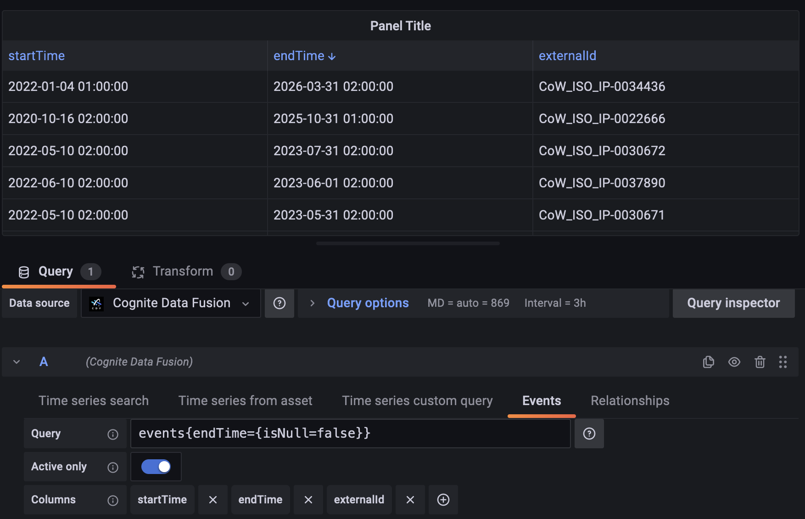Switch to the Transform tab
This screenshot has width=805, height=519.
click(184, 271)
